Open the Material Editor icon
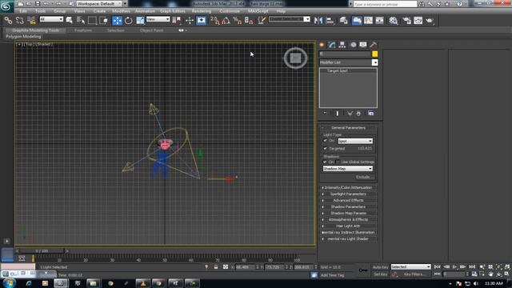512x288 pixels. click(x=393, y=21)
